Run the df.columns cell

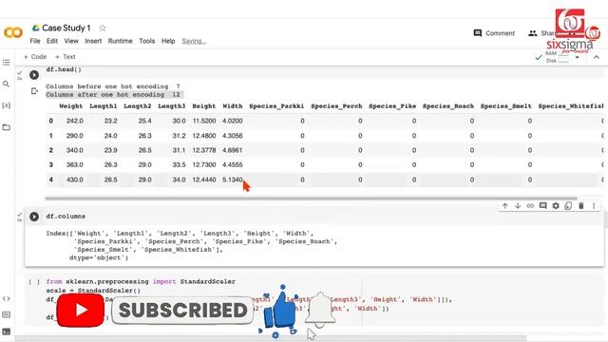click(34, 217)
